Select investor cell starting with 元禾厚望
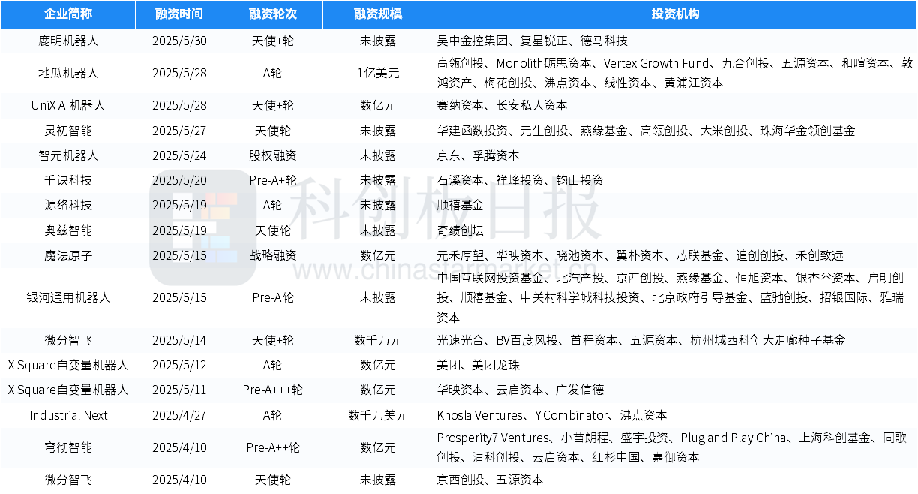 (640, 255)
